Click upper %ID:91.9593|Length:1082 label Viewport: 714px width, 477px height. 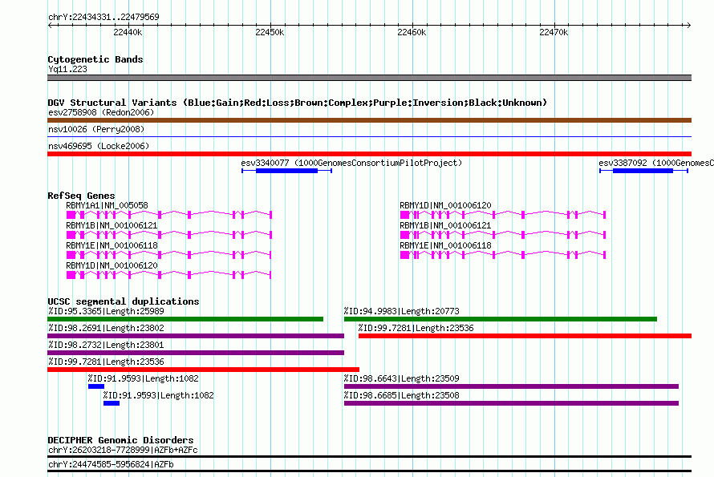[144, 378]
